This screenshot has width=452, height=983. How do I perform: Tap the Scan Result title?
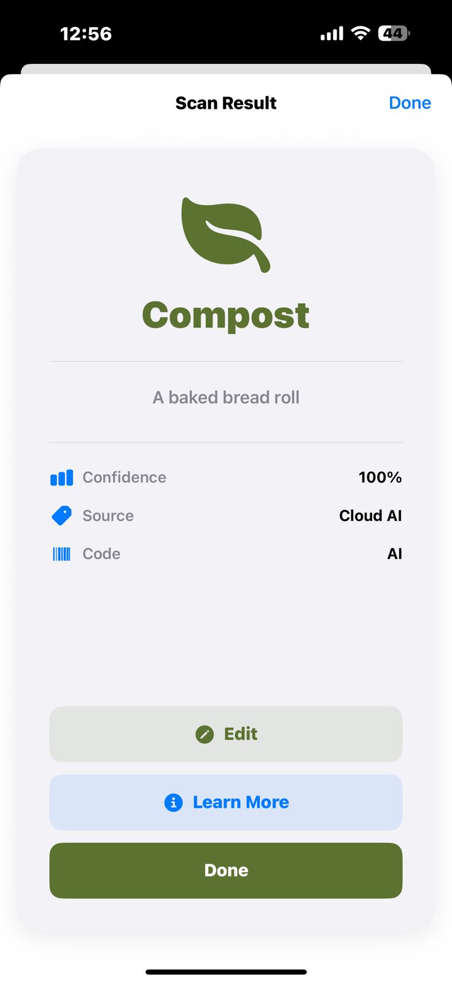pyautogui.click(x=226, y=103)
